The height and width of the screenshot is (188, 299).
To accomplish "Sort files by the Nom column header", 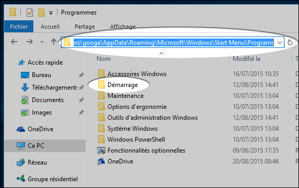I will (x=103, y=59).
